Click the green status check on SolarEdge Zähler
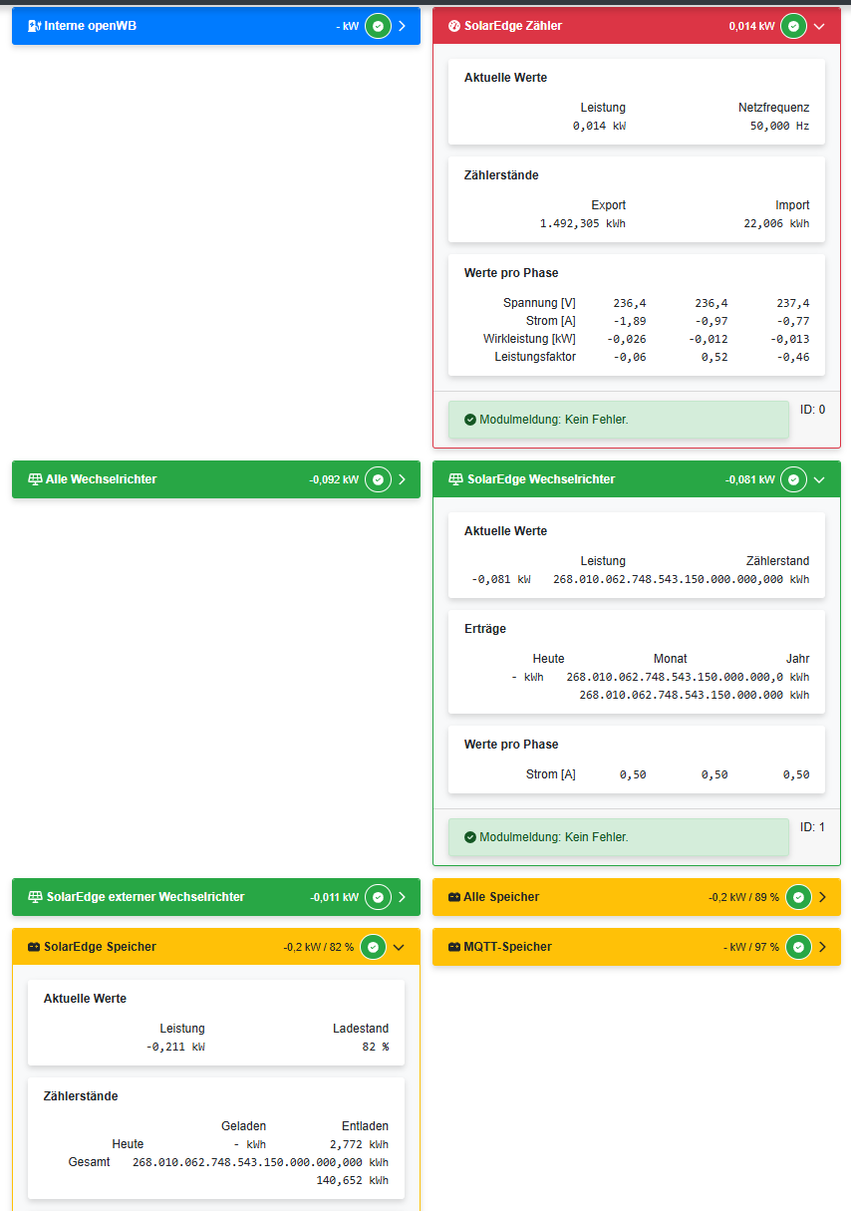This screenshot has height=1211, width=851. pyautogui.click(x=793, y=26)
